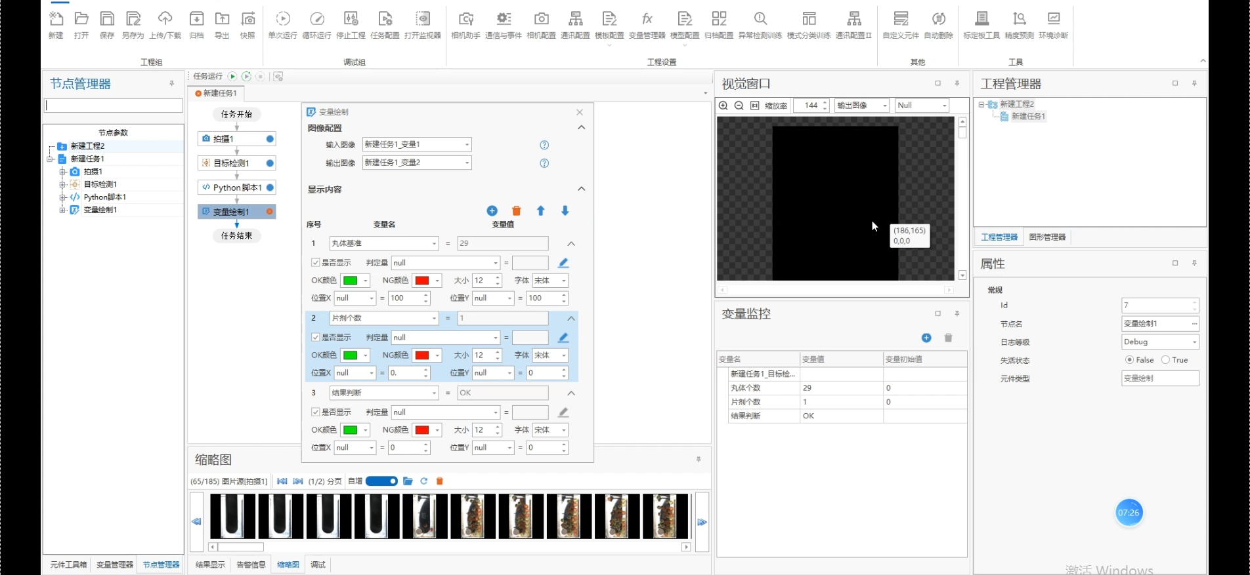Click 自动删除 auto delete icon
Viewport: 1250px width, 575px height.
[938, 24]
